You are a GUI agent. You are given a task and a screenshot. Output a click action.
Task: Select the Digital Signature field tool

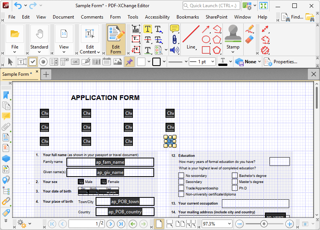[x=86, y=62]
